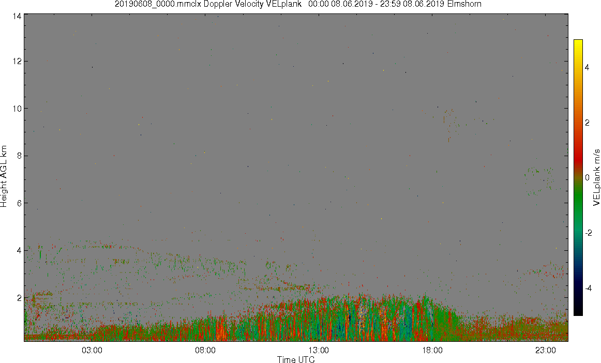Viewport: 601px width, 363px height.
Task: Click the yellow top end of the colorbar
Action: point(578,42)
